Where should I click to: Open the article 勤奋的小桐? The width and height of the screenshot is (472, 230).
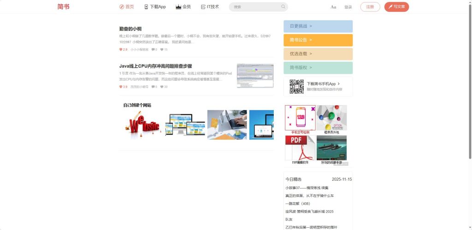tap(130, 29)
